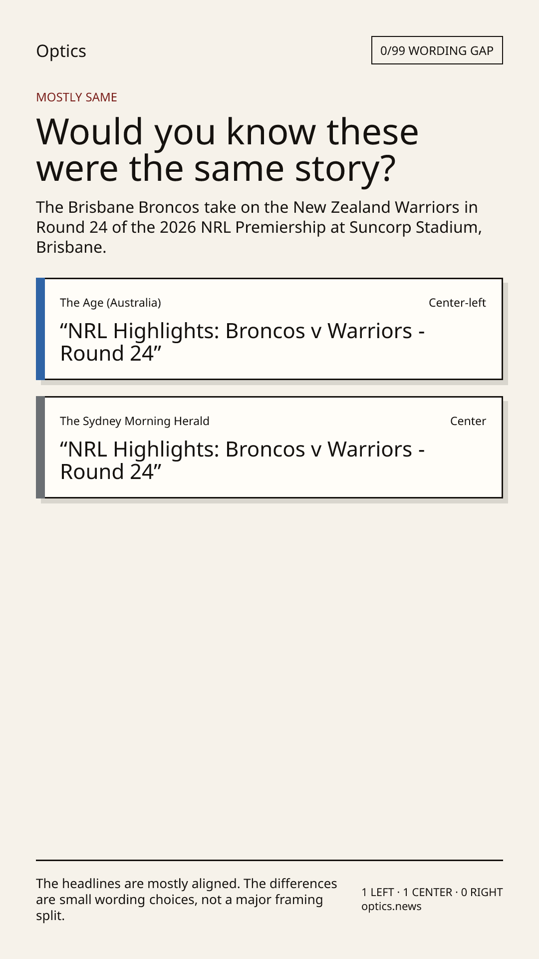
Task: Click the blue stripe on The Age card
Action: coord(40,329)
